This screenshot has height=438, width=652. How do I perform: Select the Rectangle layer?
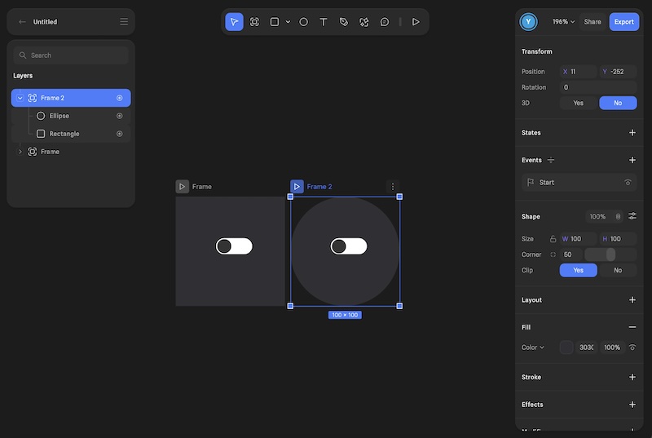tap(64, 134)
